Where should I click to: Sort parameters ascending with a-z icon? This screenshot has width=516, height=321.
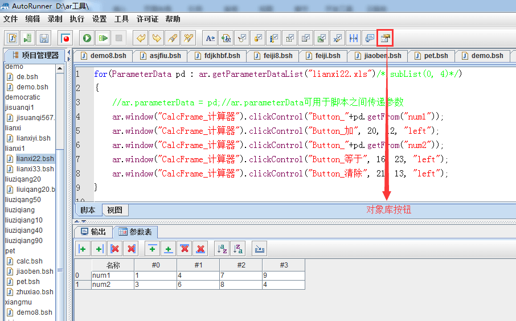pos(222,249)
